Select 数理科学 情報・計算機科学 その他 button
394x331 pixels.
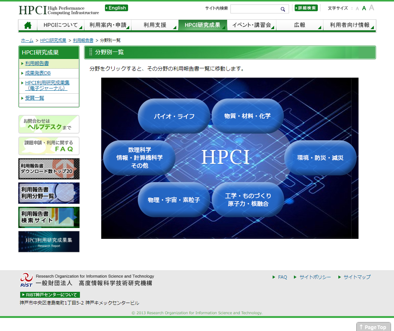click(139, 158)
